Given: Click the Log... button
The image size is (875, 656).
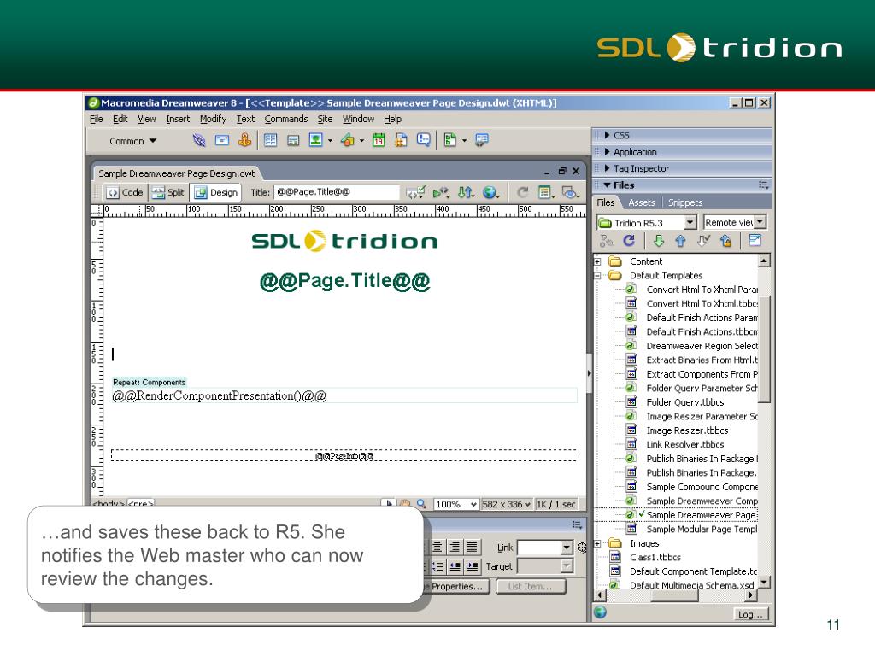Looking at the screenshot, I should click(x=750, y=614).
